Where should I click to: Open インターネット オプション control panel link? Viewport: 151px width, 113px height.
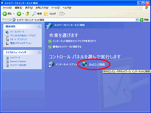[x=67, y=64]
